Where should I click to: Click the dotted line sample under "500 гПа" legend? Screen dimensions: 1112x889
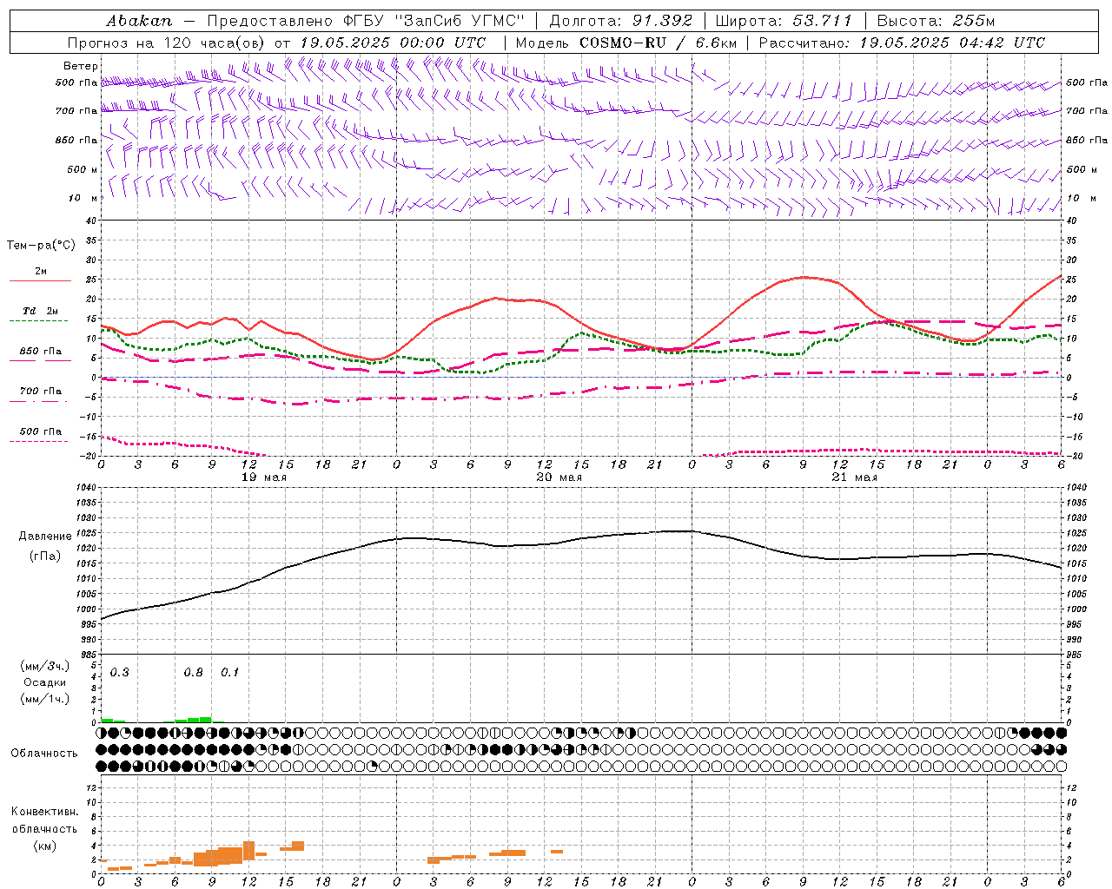(x=40, y=441)
